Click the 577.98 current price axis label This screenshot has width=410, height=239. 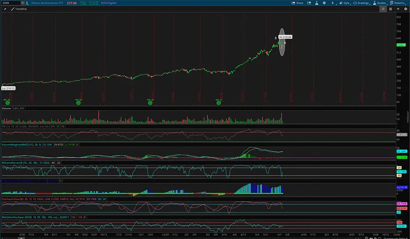pyautogui.click(x=401, y=45)
